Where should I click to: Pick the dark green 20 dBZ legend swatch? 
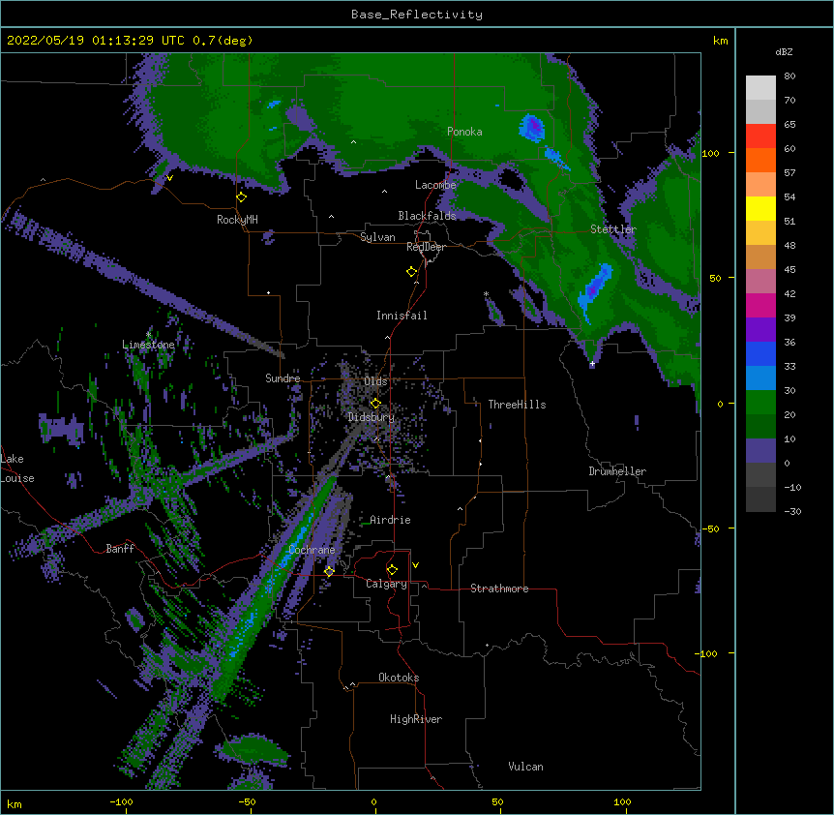click(x=760, y=426)
